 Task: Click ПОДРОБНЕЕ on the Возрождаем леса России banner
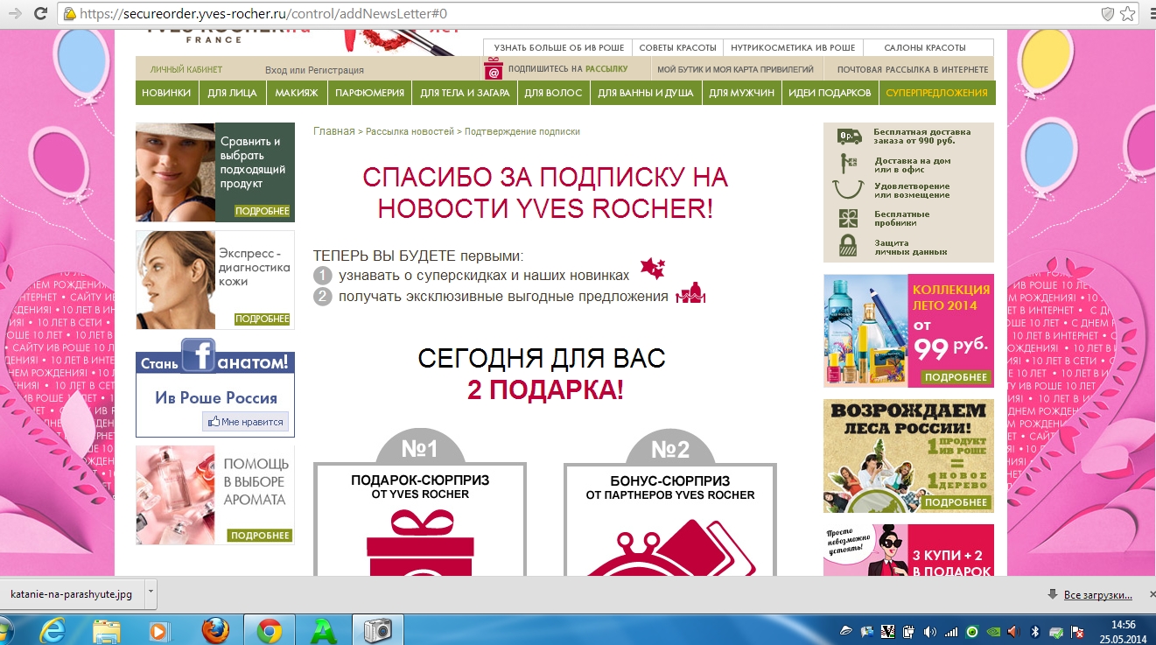point(956,502)
